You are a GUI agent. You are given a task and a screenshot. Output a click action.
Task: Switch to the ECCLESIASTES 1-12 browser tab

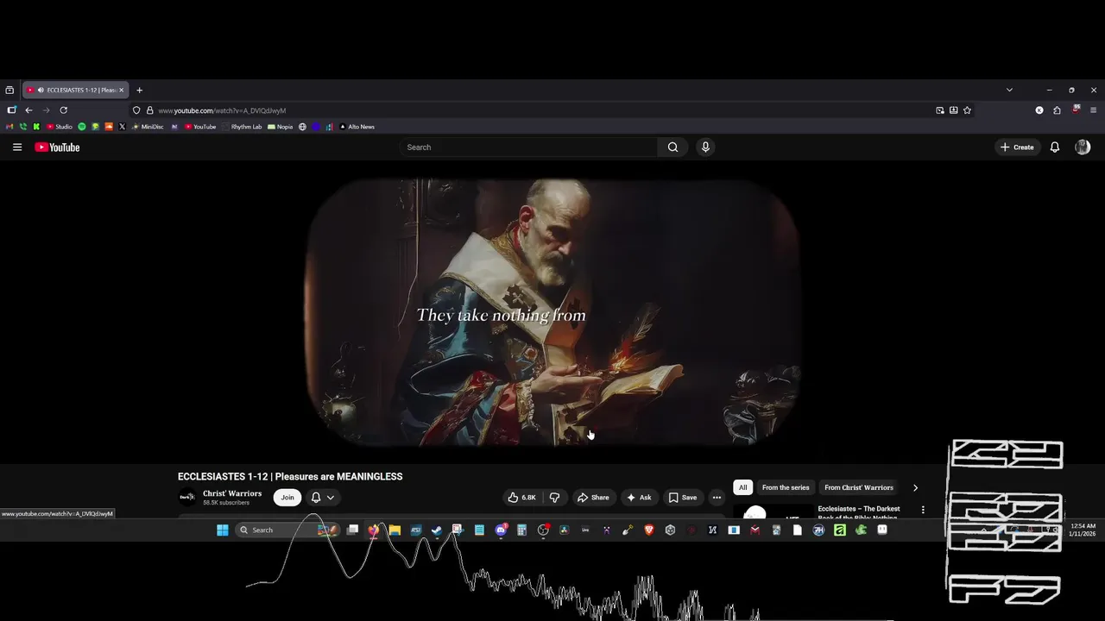(75, 90)
